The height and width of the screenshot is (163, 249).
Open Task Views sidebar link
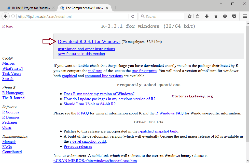(12, 73)
